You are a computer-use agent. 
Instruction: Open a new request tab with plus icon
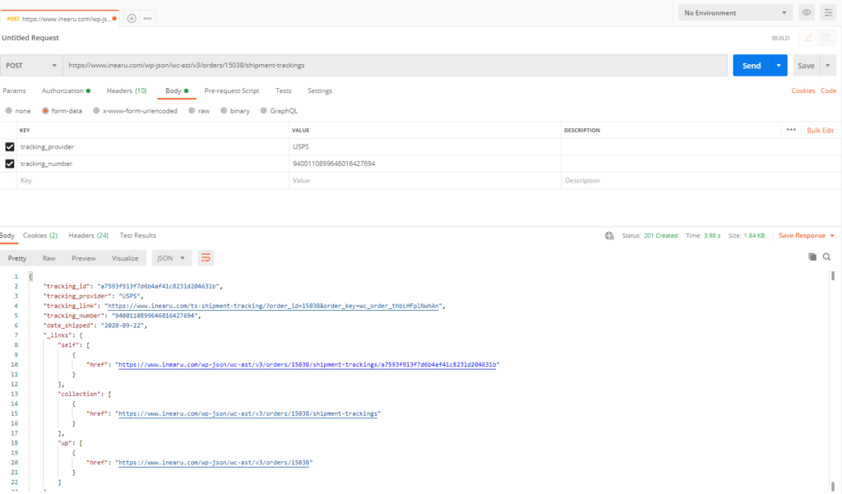132,16
